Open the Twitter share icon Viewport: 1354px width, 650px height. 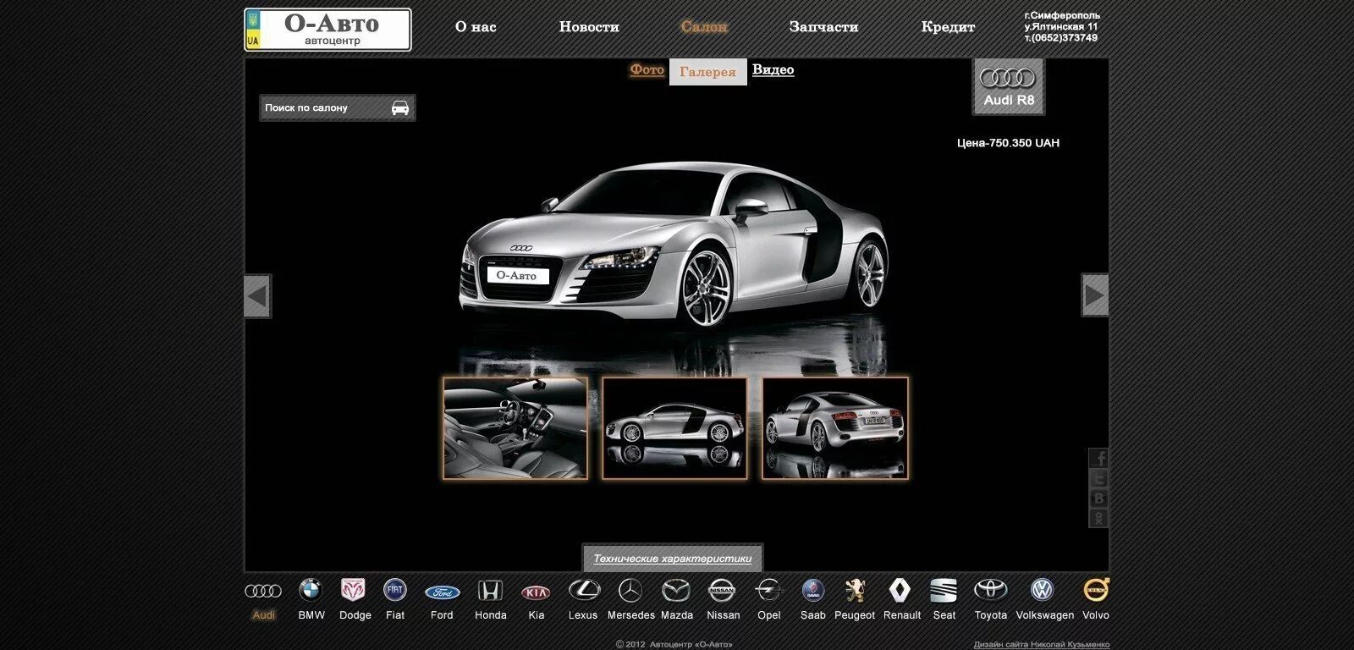click(x=1098, y=478)
